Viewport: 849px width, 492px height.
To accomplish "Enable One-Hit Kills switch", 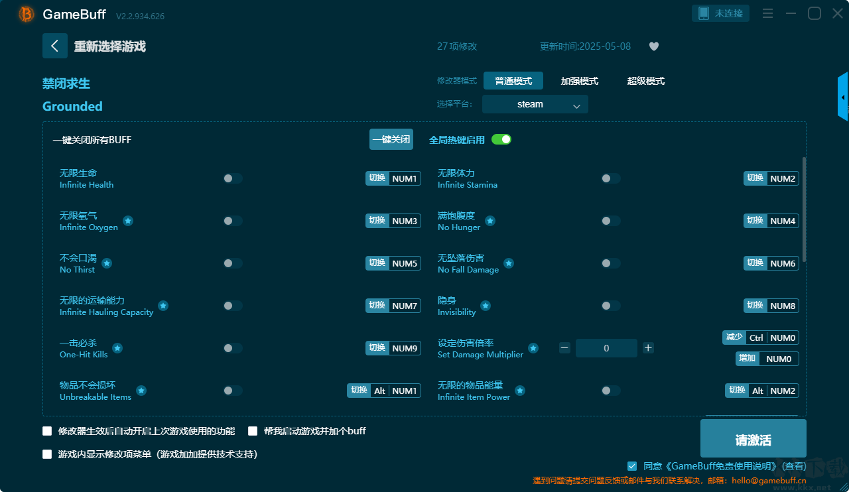I will tap(233, 348).
